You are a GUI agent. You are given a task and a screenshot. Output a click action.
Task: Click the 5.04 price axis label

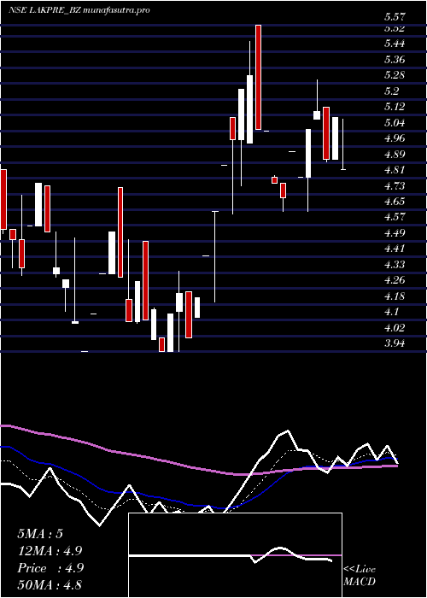(395, 122)
